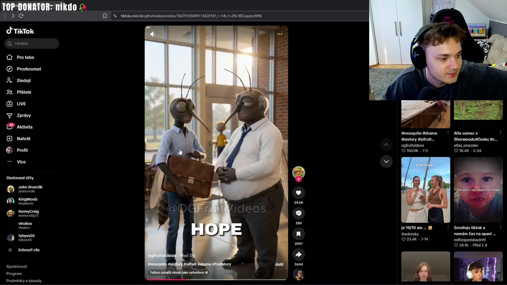507x285 pixels.
Task: Open the #aifruit hashtag in the caption
Action: click(190, 264)
